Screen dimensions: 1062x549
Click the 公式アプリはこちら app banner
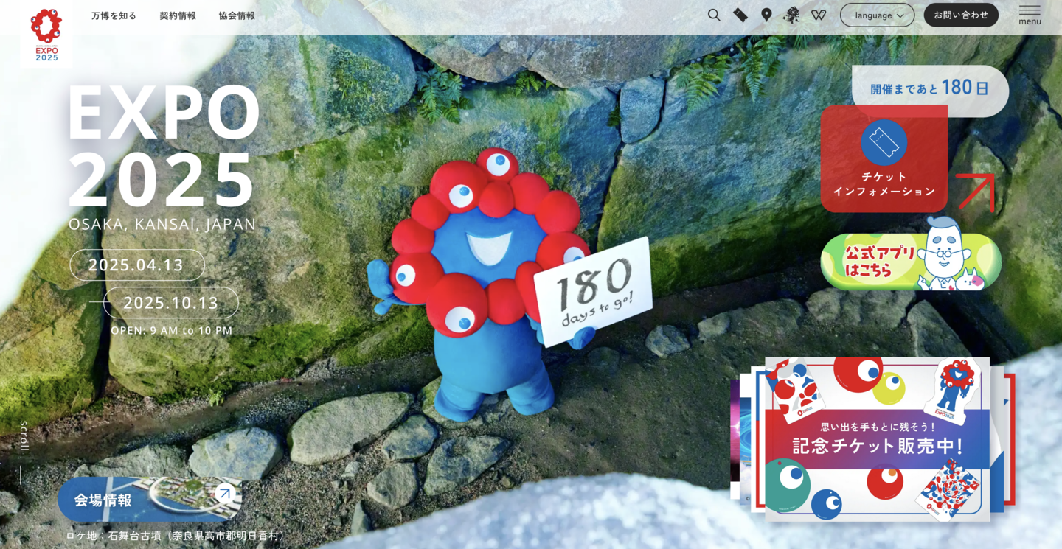click(x=911, y=262)
